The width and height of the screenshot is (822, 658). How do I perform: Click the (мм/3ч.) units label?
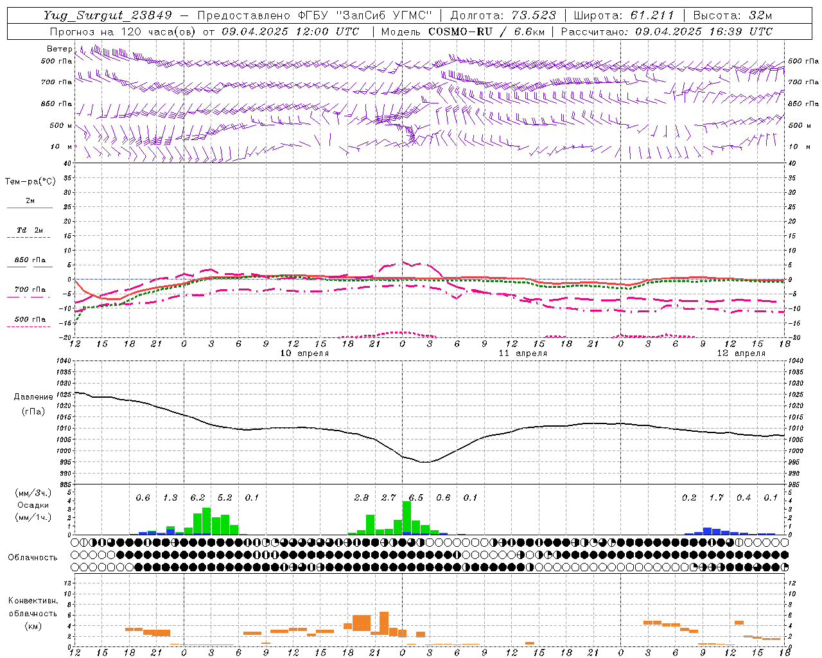point(33,493)
